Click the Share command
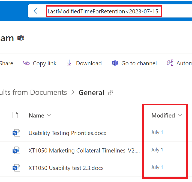 [6, 63]
